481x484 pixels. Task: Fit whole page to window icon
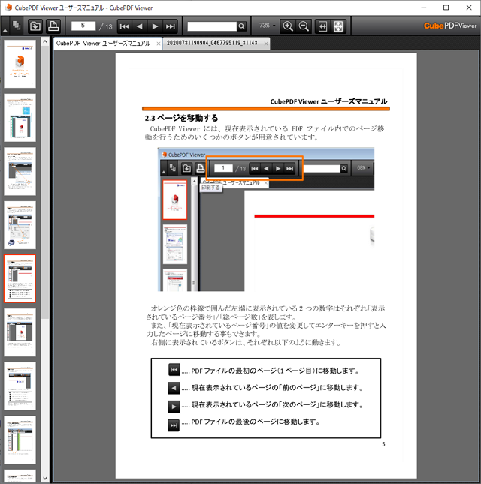click(x=339, y=26)
